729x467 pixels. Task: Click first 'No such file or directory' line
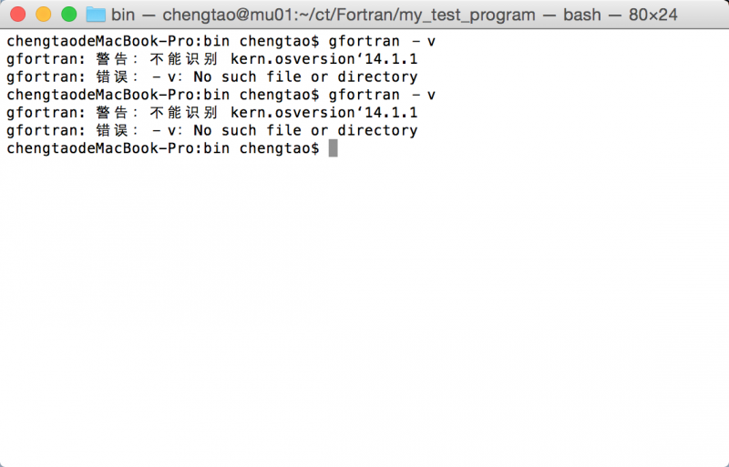[212, 76]
